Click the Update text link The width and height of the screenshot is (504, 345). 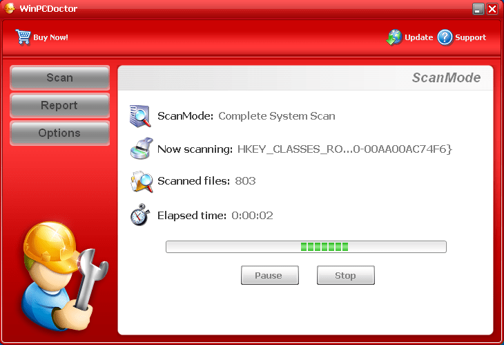[x=418, y=37]
